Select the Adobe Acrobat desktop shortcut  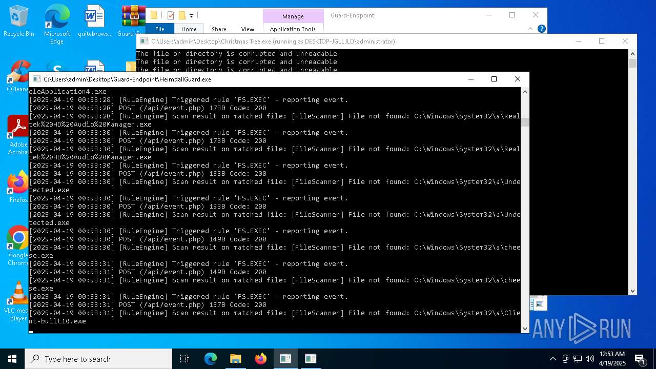tap(18, 135)
